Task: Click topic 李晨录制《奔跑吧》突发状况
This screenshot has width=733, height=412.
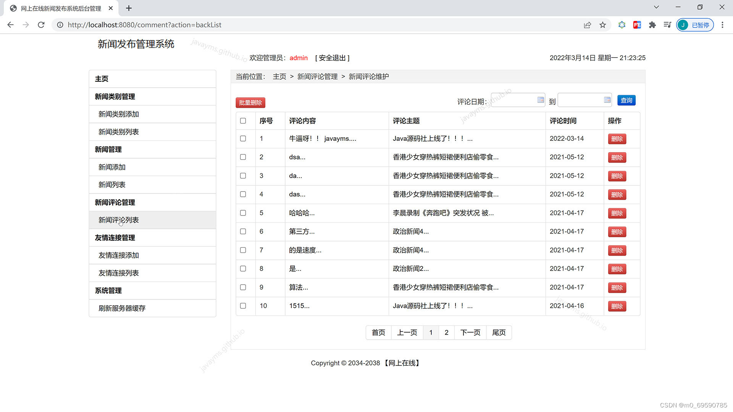Action: 443,213
